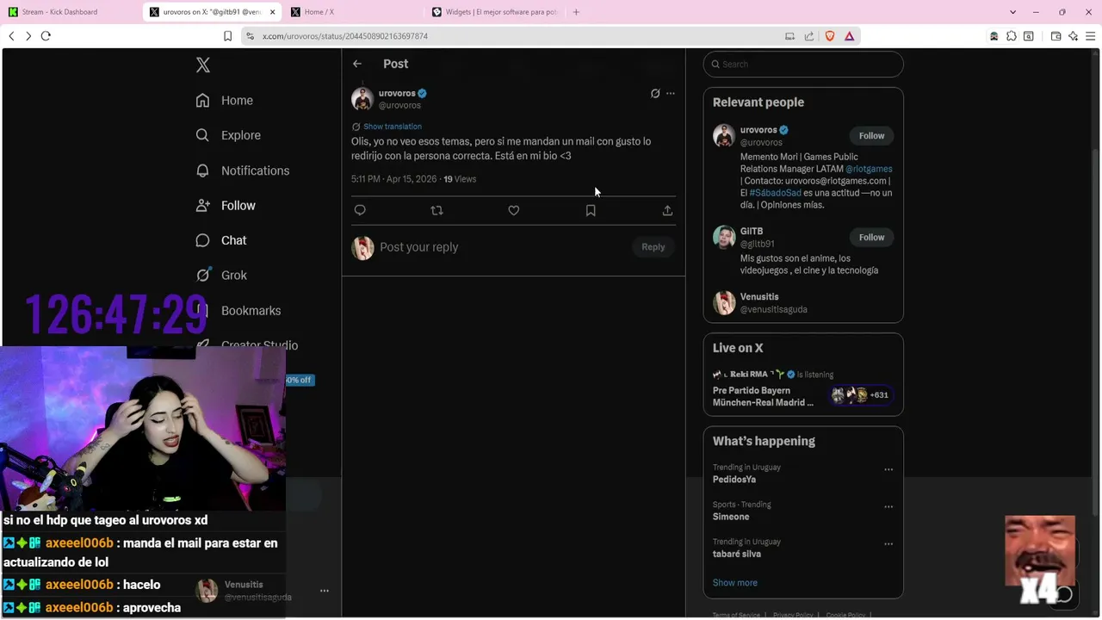Viewport: 1102px width, 620px height.
Task: Bookmark the urovoros post
Action: (591, 210)
